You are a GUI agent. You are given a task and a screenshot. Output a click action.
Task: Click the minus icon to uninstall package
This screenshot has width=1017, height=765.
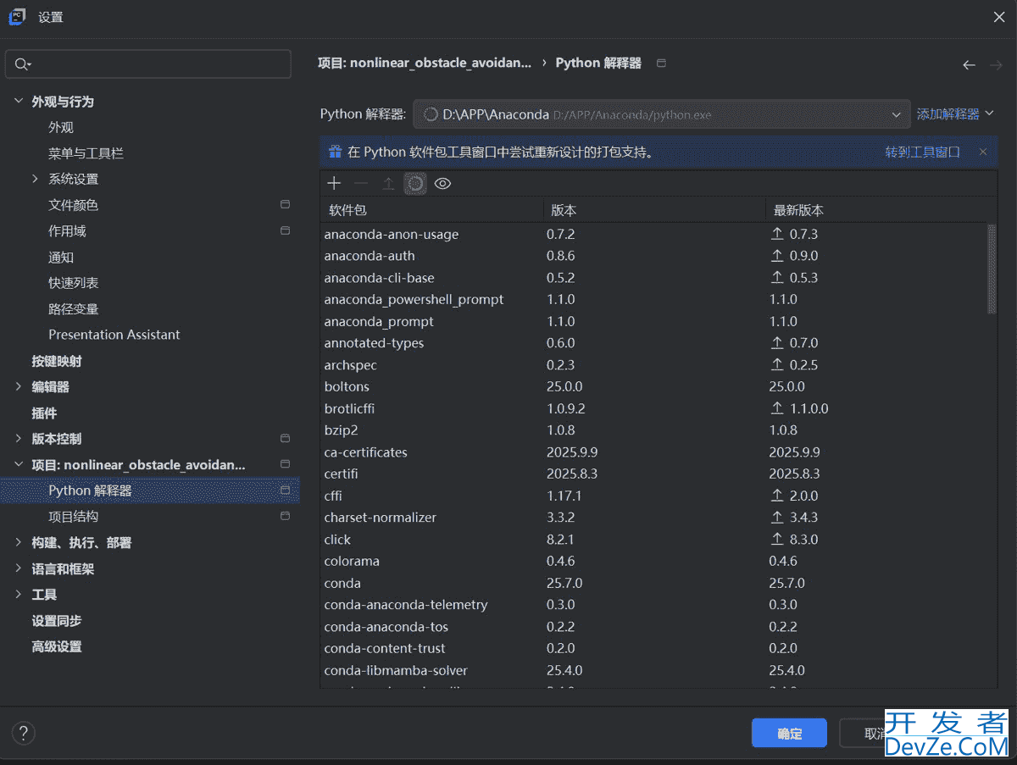[x=361, y=184]
